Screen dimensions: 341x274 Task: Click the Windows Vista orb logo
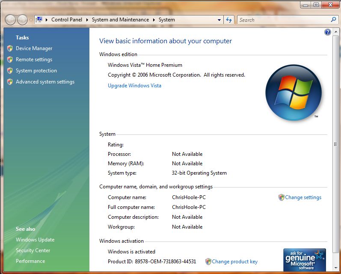294,92
